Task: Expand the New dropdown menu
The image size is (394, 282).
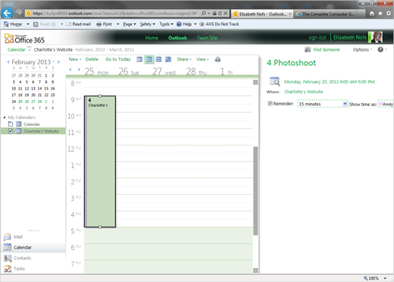Action: click(x=75, y=59)
